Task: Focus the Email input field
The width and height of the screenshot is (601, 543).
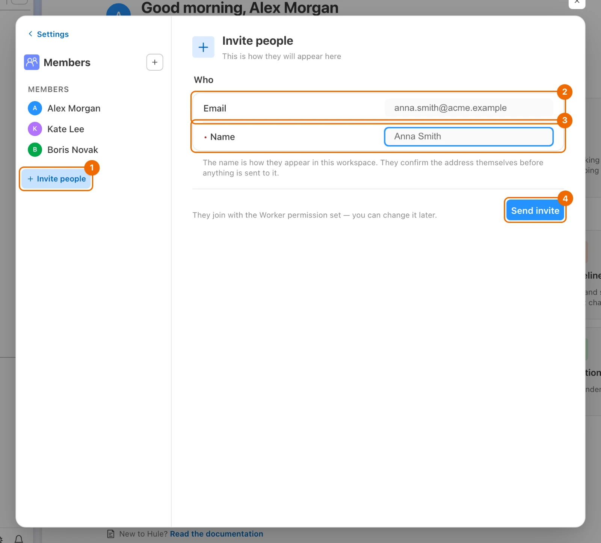Action: pyautogui.click(x=469, y=108)
